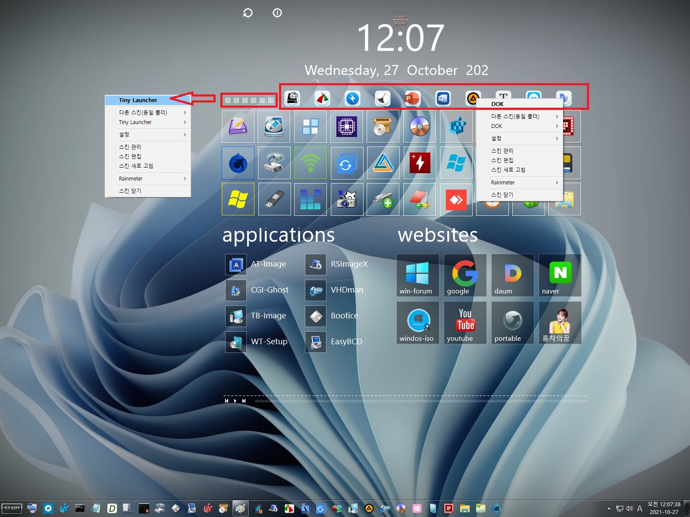This screenshot has width=690, height=517.
Task: Expand Tiny Launcher submenu in left context menu
Action: (x=148, y=122)
